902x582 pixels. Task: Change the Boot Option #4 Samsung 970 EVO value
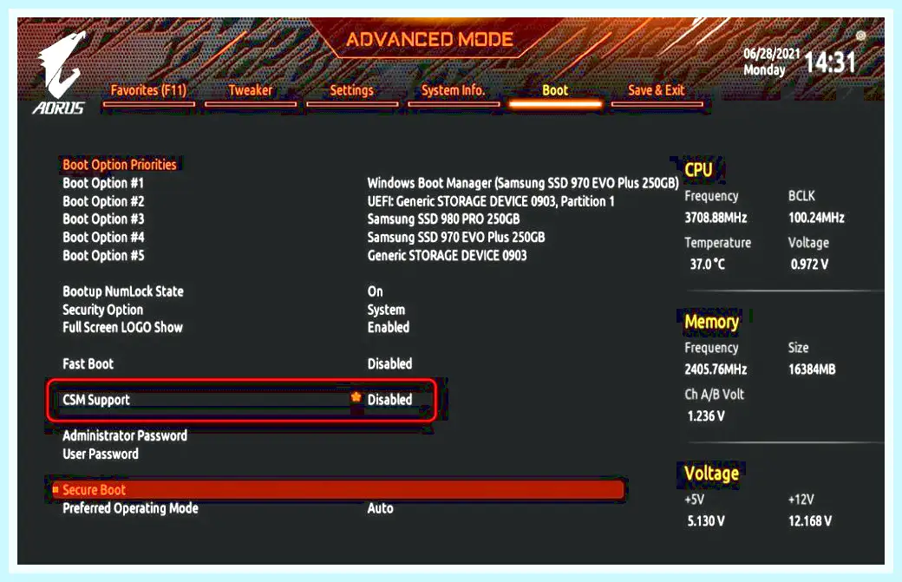[456, 238]
